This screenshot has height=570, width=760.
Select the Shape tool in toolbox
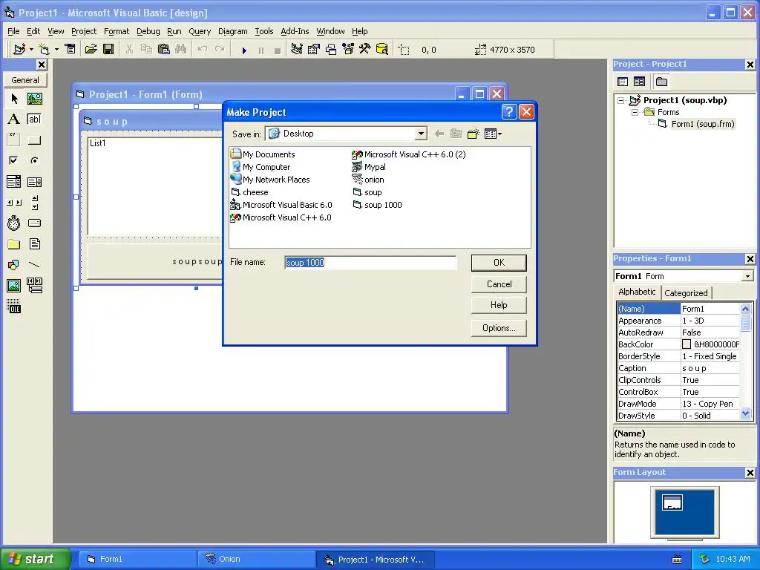14,265
